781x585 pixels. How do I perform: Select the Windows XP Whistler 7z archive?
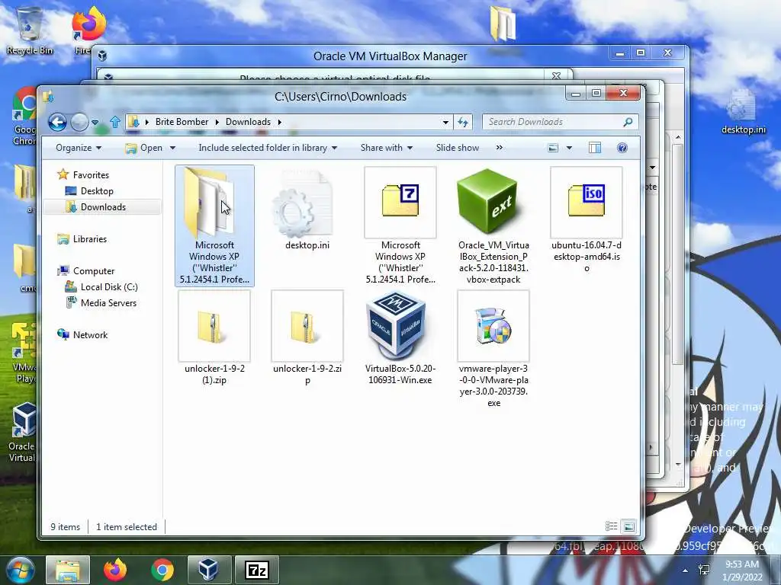[400, 225]
